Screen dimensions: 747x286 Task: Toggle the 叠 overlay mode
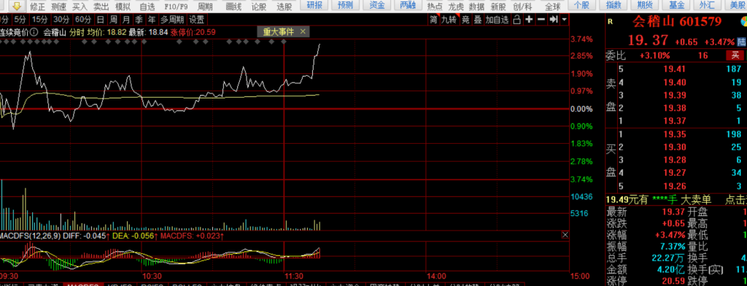pyautogui.click(x=477, y=20)
